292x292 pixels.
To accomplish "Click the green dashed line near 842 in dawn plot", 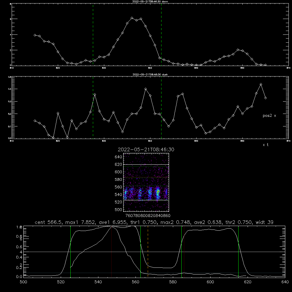I will [161, 35].
